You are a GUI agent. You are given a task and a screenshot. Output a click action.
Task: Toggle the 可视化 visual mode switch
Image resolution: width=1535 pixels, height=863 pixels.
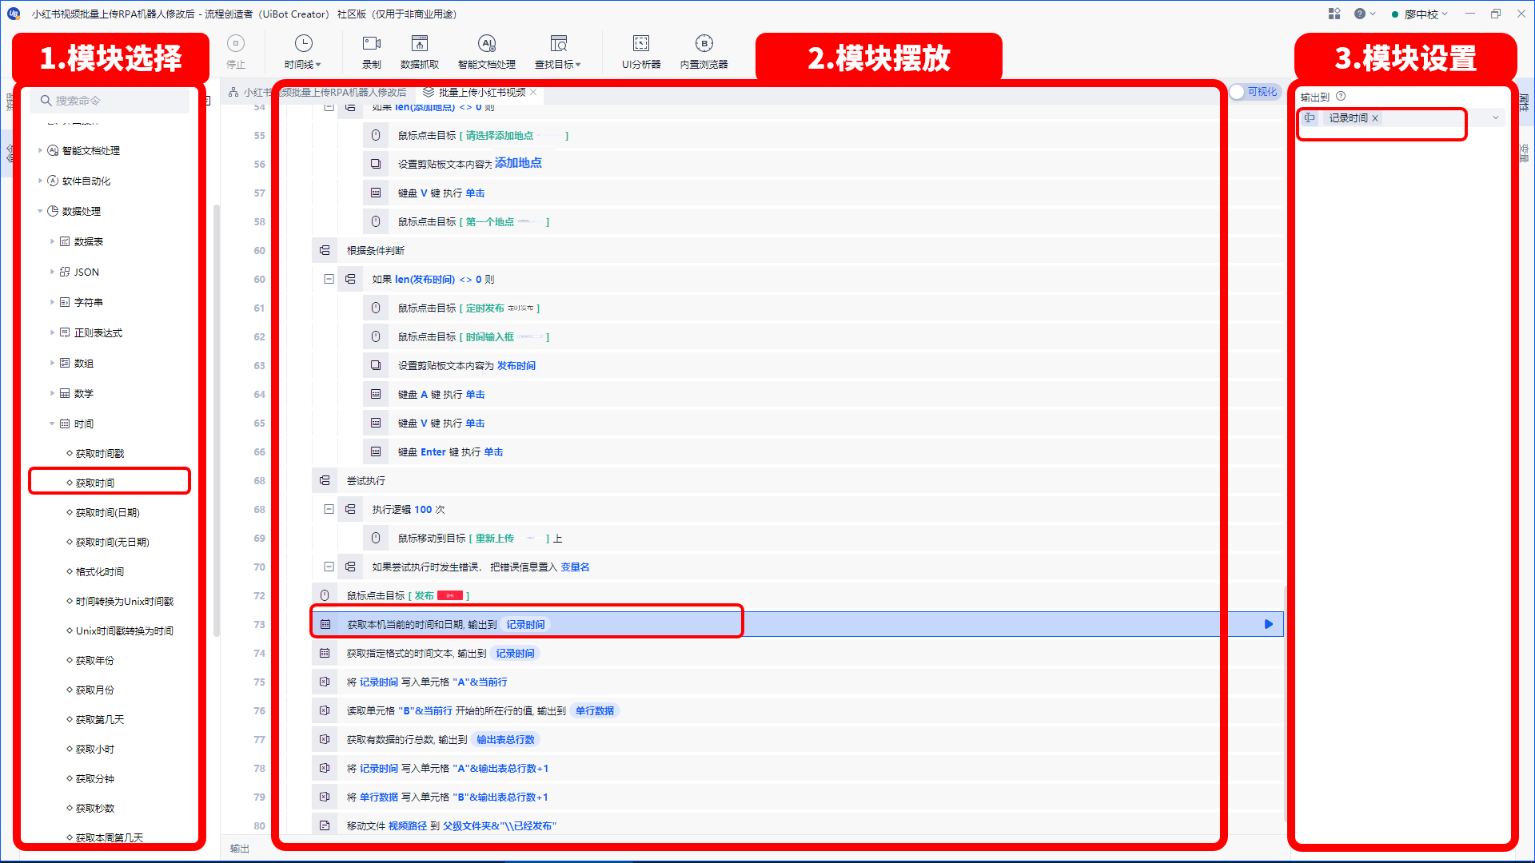1255,92
